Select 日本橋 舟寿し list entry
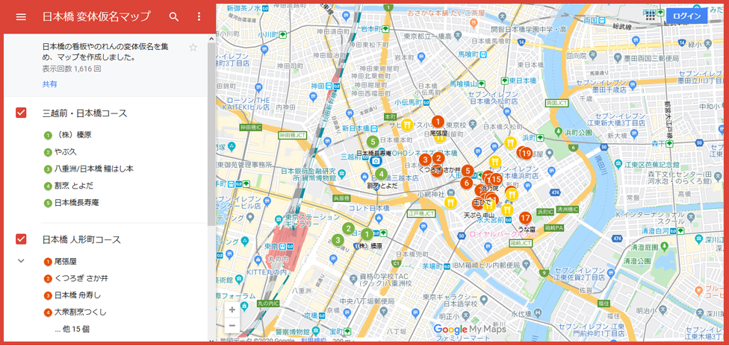The image size is (729, 346). click(78, 295)
